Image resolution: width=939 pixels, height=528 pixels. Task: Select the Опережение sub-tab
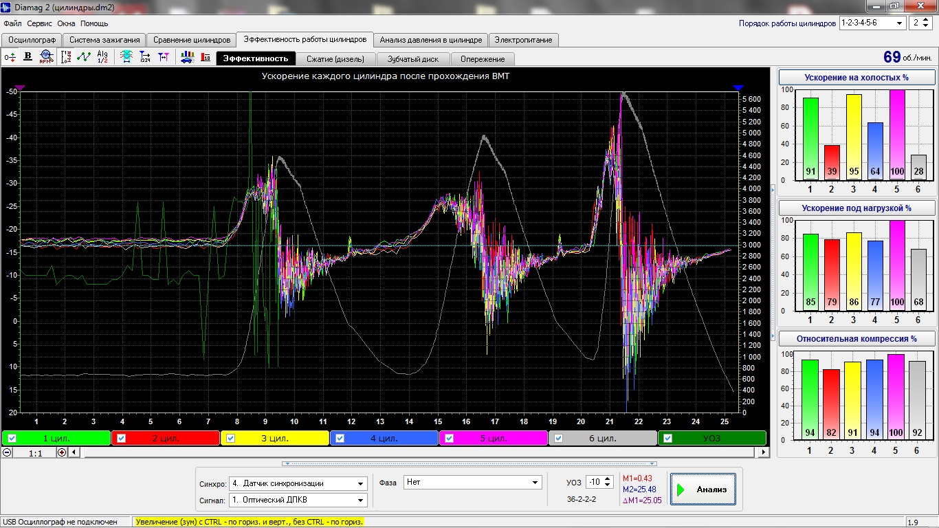(483, 59)
